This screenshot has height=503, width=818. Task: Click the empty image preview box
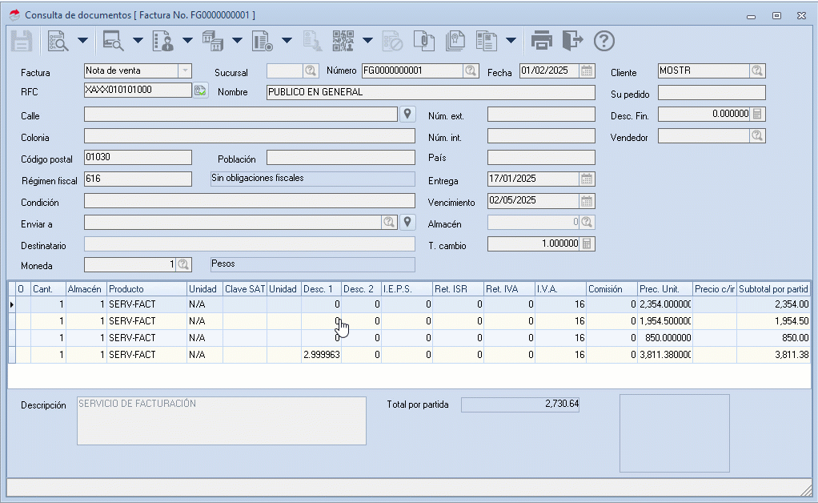pyautogui.click(x=675, y=433)
